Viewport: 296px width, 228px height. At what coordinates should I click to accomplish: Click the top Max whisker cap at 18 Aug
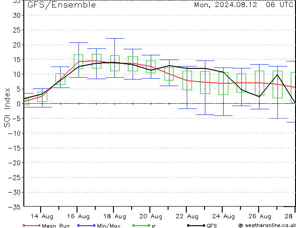114,38
